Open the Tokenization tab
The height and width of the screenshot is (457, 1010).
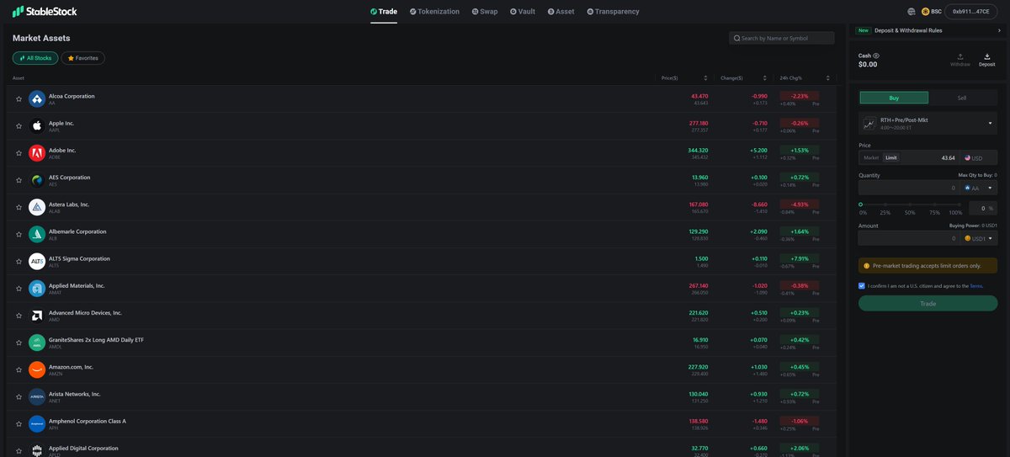point(434,12)
